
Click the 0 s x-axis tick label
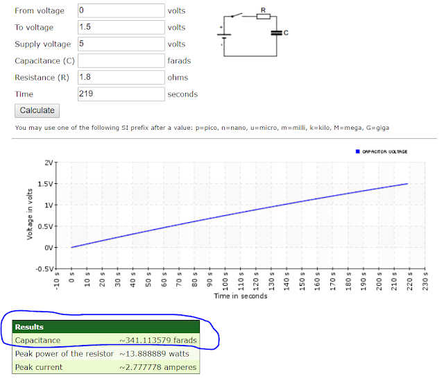pyautogui.click(x=71, y=278)
